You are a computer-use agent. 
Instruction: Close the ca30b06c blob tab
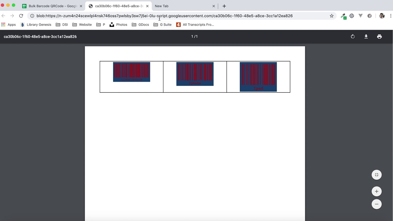pyautogui.click(x=147, y=6)
